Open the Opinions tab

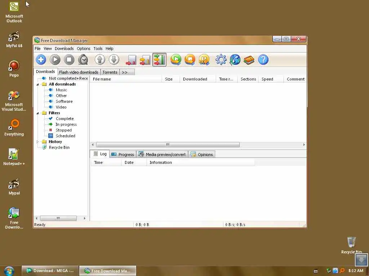pyautogui.click(x=202, y=155)
